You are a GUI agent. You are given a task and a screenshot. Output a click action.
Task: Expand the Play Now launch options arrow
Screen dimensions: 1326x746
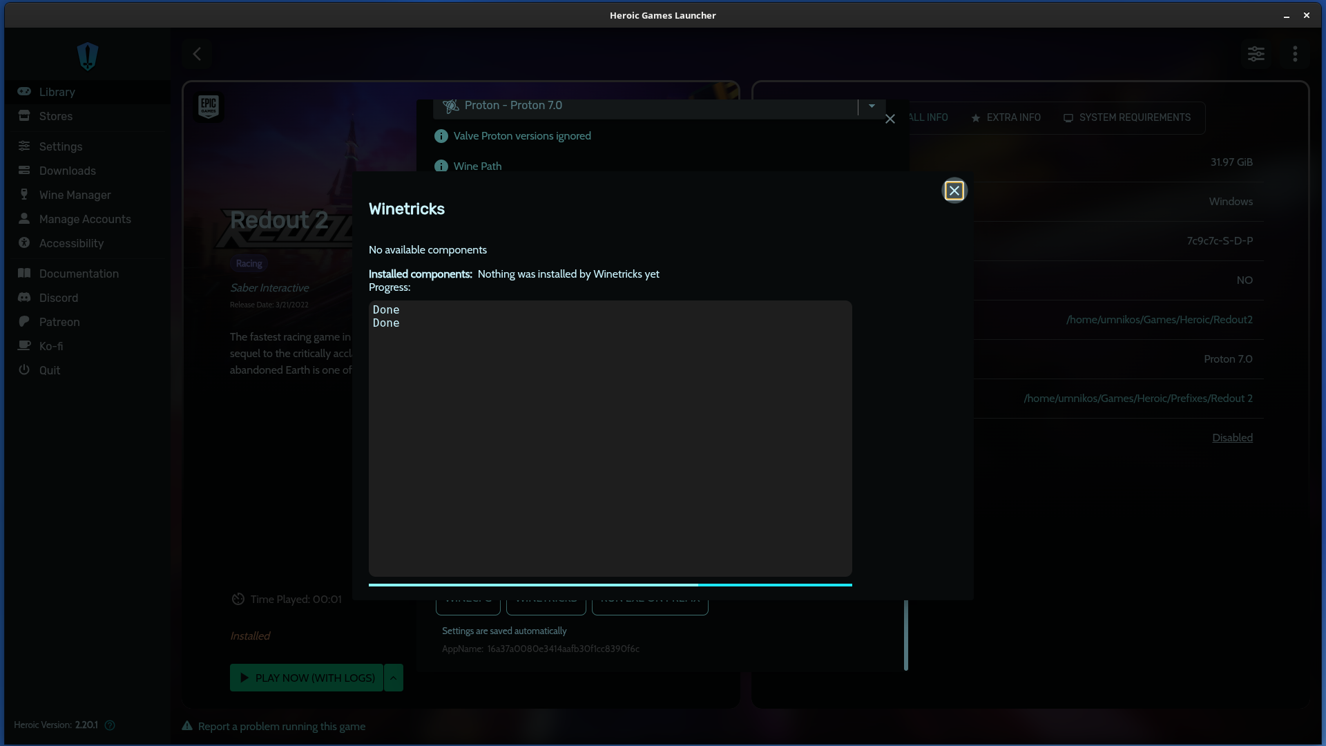click(393, 678)
